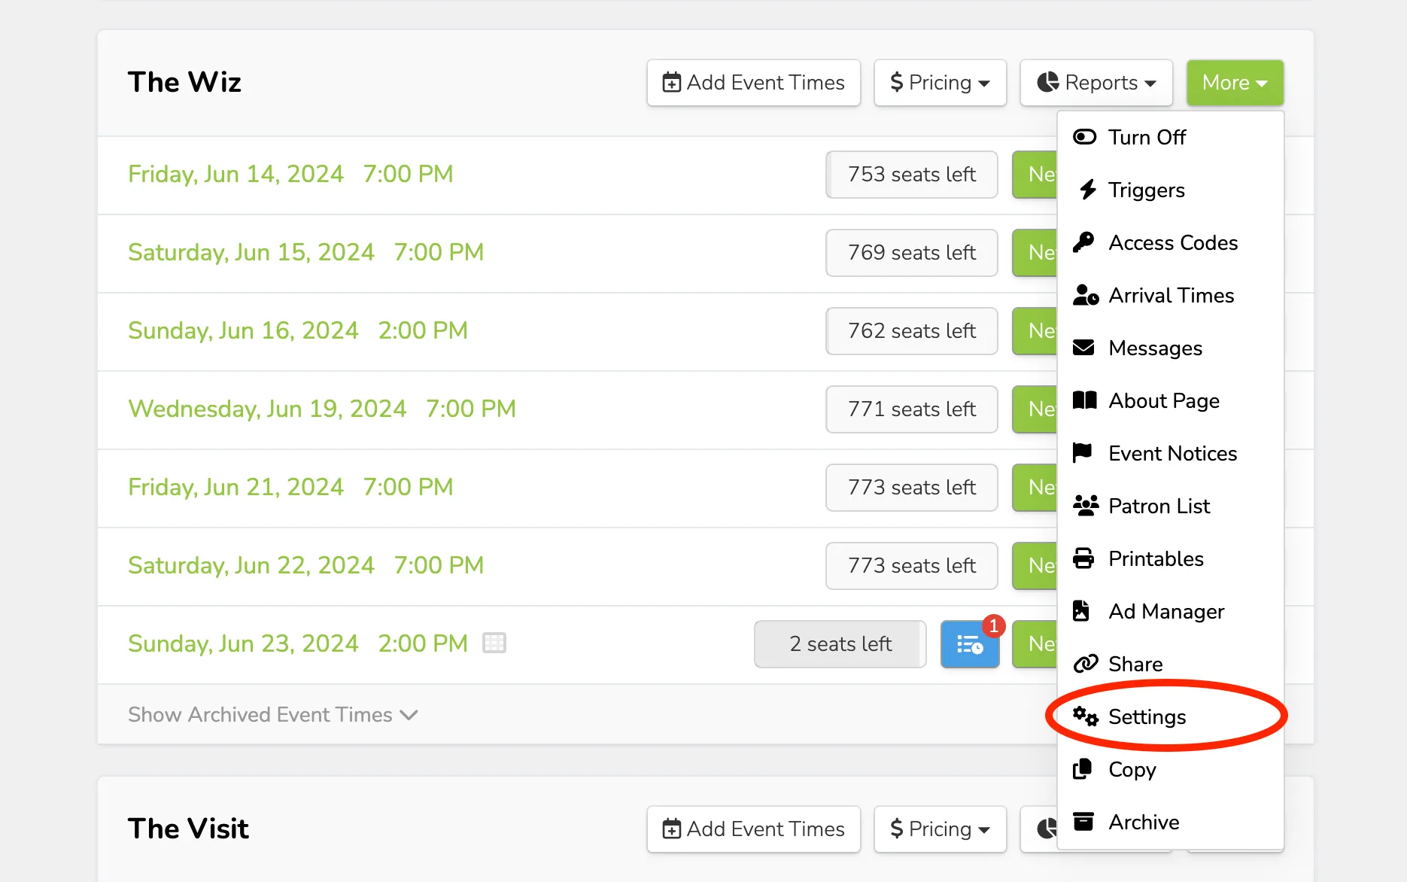Expand the Pricing dropdown arrow for The Visit
Viewport: 1407px width, 882px height.
984,830
